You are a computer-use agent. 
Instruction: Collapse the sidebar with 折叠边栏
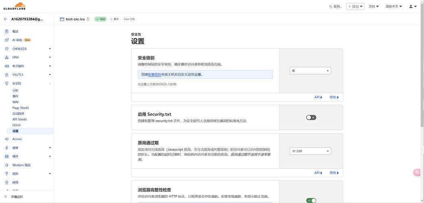(17, 197)
